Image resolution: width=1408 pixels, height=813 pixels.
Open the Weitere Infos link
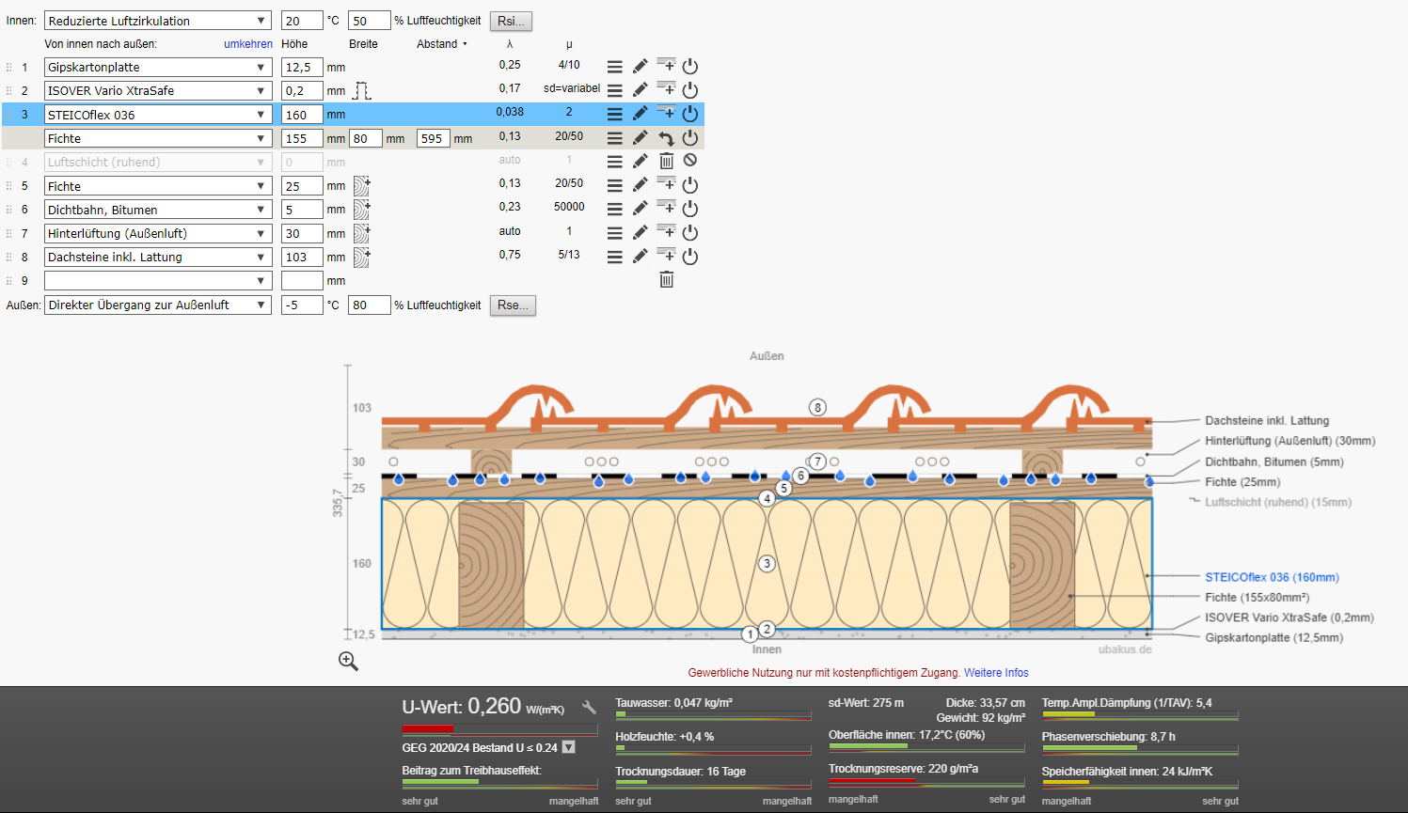point(996,673)
